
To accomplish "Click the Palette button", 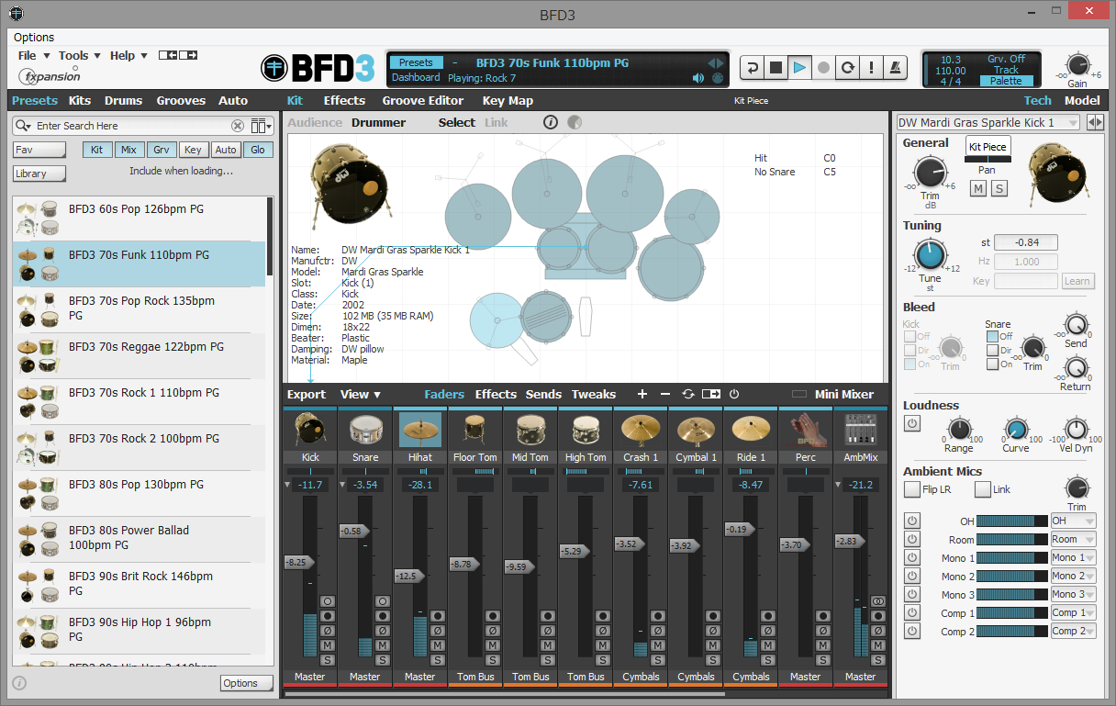I will click(x=1006, y=81).
